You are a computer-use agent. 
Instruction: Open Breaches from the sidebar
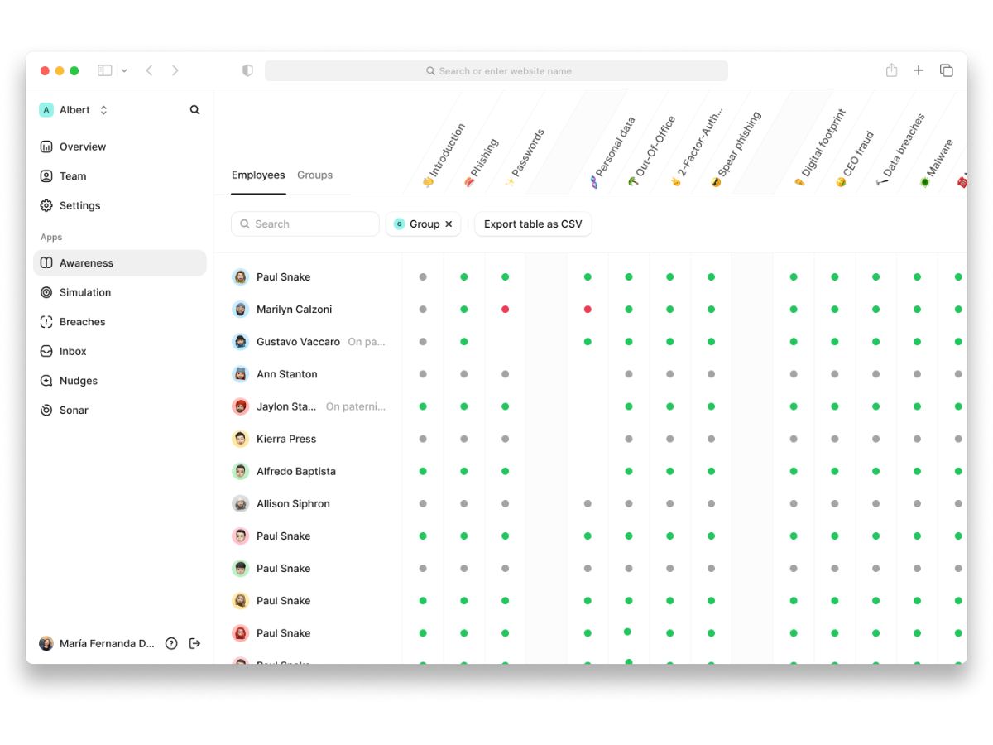[119, 322]
